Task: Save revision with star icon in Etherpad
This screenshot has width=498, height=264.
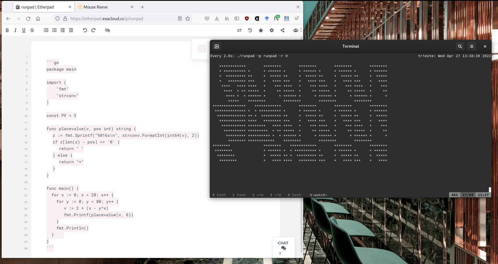Action: 261,30
